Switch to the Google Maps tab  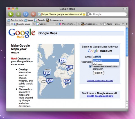22,24
